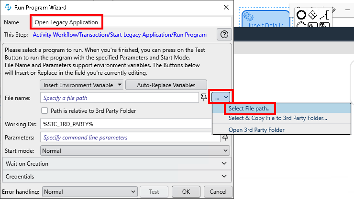354x199 pixels.
Task: Click the Run Program Wizard logo icon
Action: pyautogui.click(x=8, y=7)
